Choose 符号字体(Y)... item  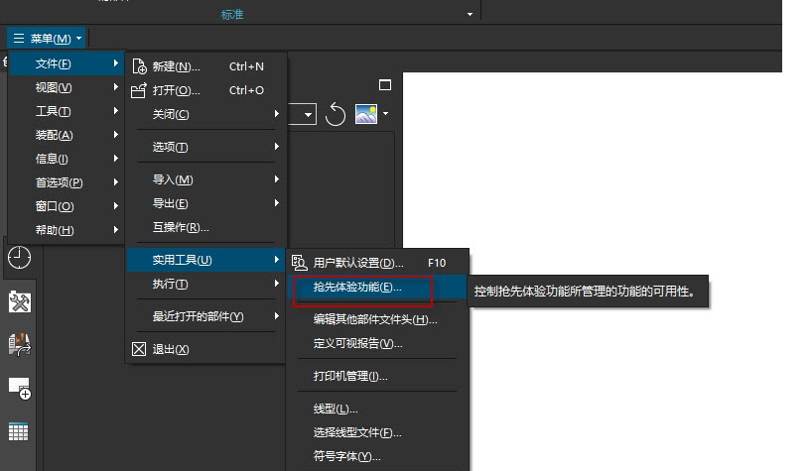click(378, 456)
